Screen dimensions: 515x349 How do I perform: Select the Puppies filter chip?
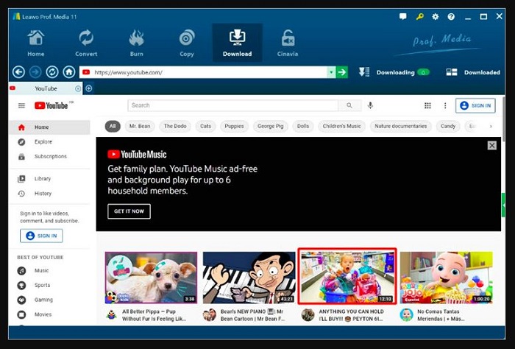[x=234, y=126]
